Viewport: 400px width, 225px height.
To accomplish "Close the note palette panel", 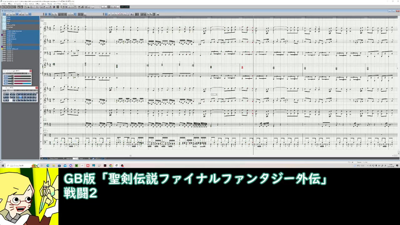I will click(x=37, y=88).
